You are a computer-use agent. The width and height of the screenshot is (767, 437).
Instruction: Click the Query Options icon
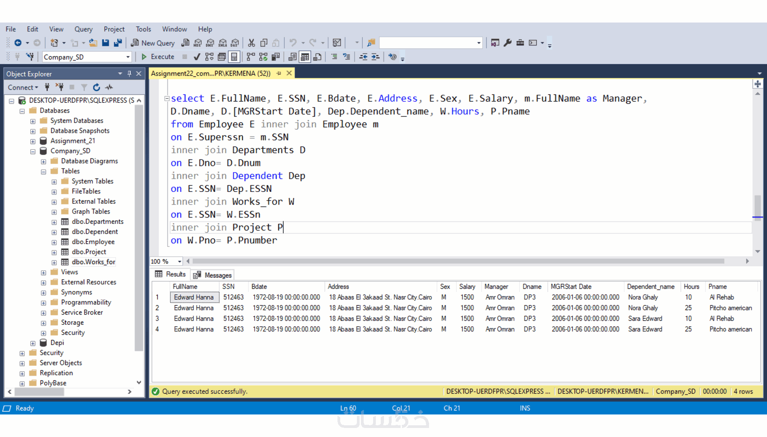coord(222,57)
